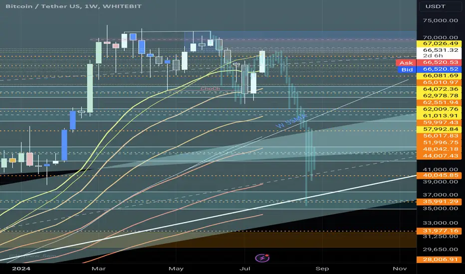Click the Jul label on time axis
The image size is (465, 274).
pyautogui.click(x=244, y=269)
